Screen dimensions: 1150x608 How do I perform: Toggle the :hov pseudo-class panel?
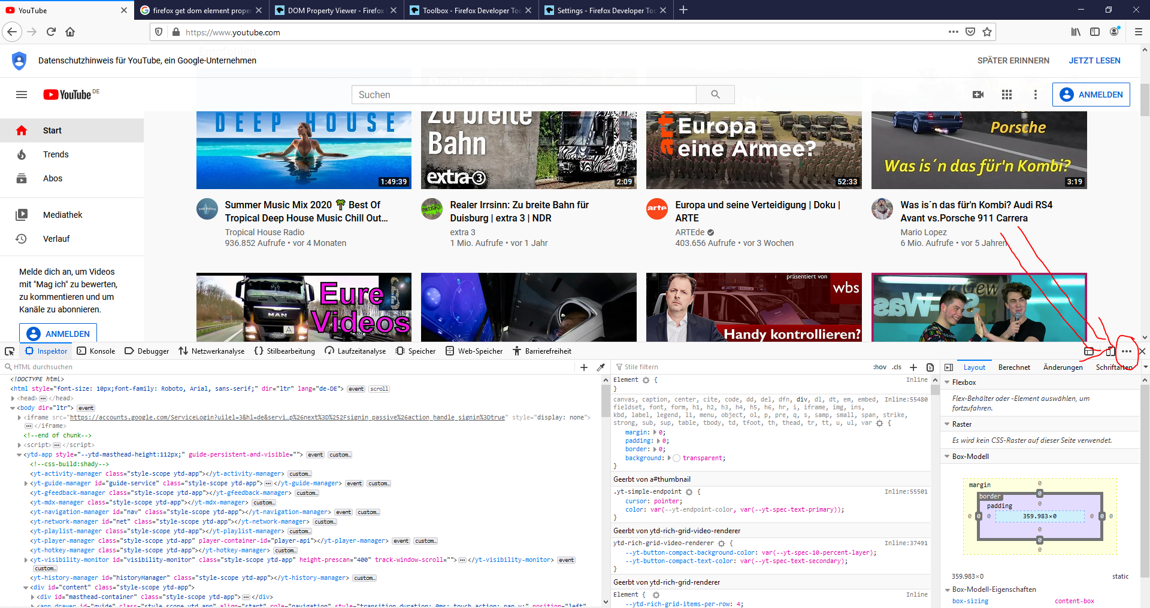pos(879,367)
